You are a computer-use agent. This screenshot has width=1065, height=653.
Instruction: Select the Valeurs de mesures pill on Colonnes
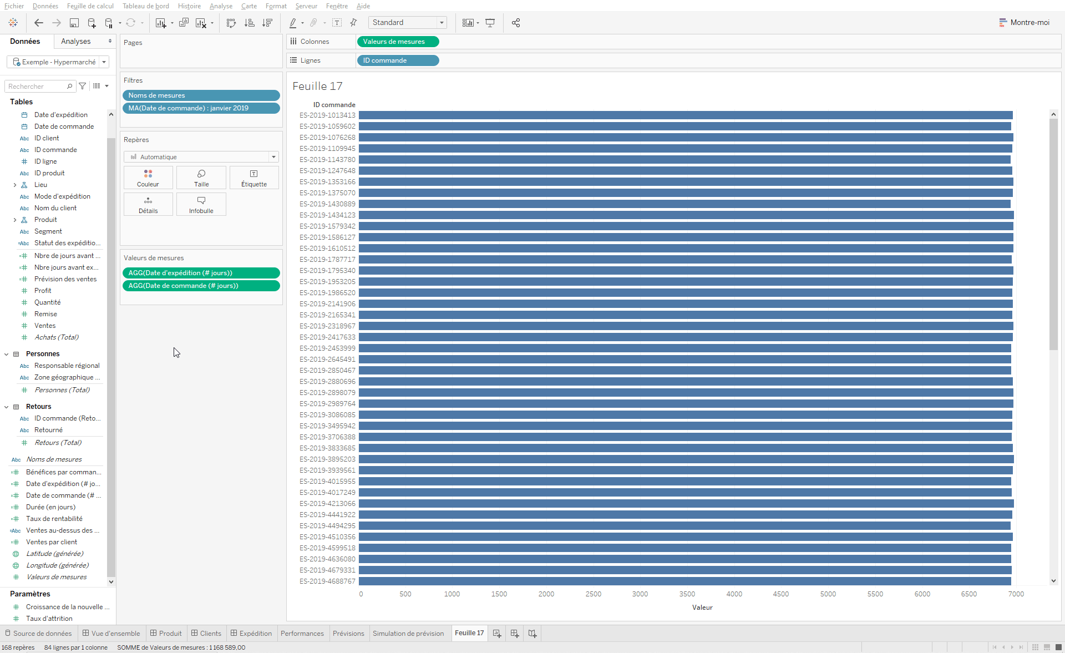click(x=398, y=42)
